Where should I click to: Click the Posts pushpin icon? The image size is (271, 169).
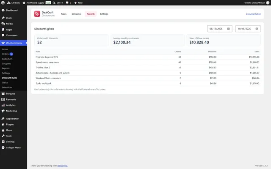[3, 18]
